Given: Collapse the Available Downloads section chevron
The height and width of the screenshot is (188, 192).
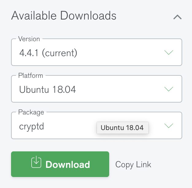Looking at the screenshot, I should pyautogui.click(x=178, y=17).
